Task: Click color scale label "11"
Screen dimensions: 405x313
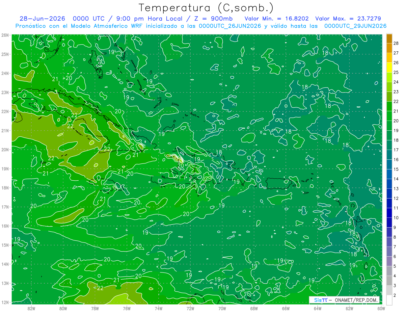Action: (x=396, y=208)
